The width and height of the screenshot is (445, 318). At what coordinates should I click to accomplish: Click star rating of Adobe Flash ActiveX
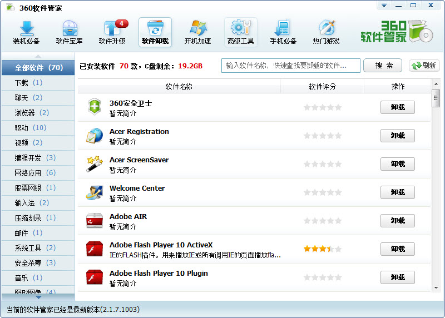click(323, 249)
